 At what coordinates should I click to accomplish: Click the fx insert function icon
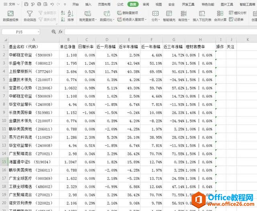coord(61,31)
